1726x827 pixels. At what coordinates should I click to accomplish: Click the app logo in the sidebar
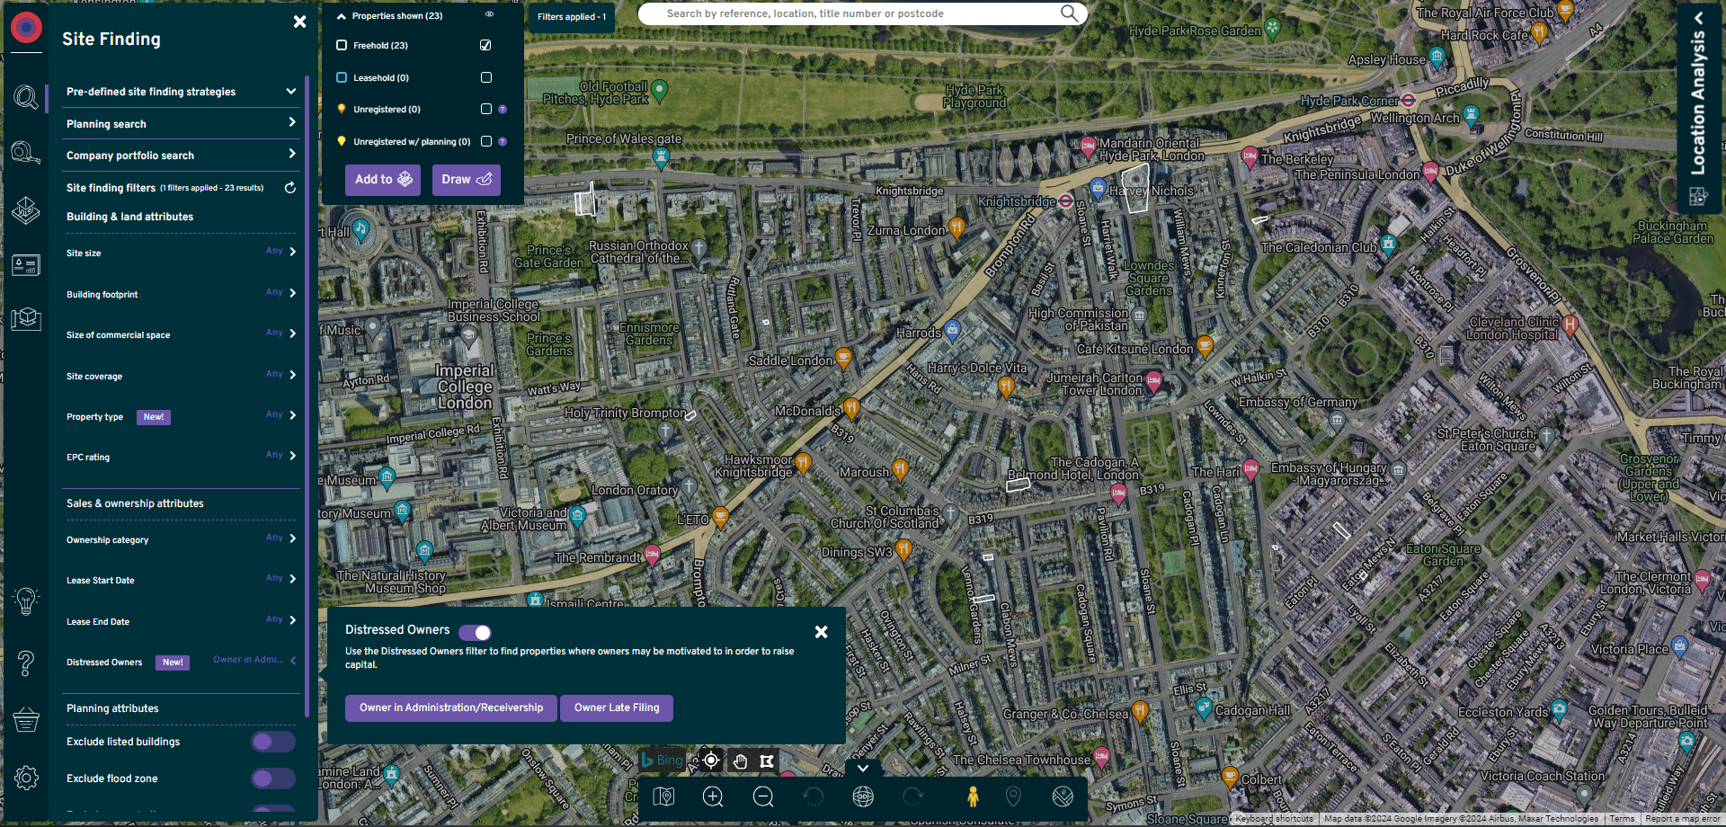pyautogui.click(x=26, y=28)
